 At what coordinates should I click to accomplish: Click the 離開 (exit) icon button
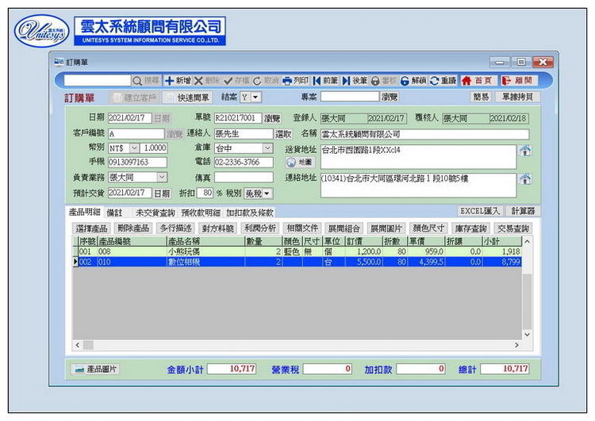point(518,81)
